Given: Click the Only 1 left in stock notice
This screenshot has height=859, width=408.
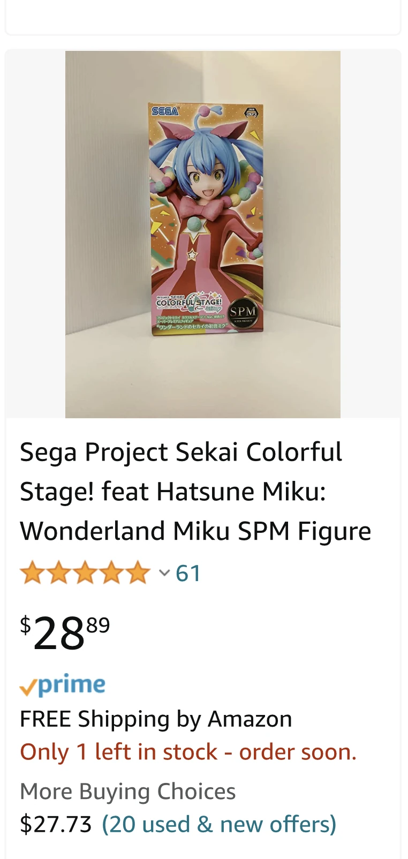Looking at the screenshot, I should click(188, 752).
